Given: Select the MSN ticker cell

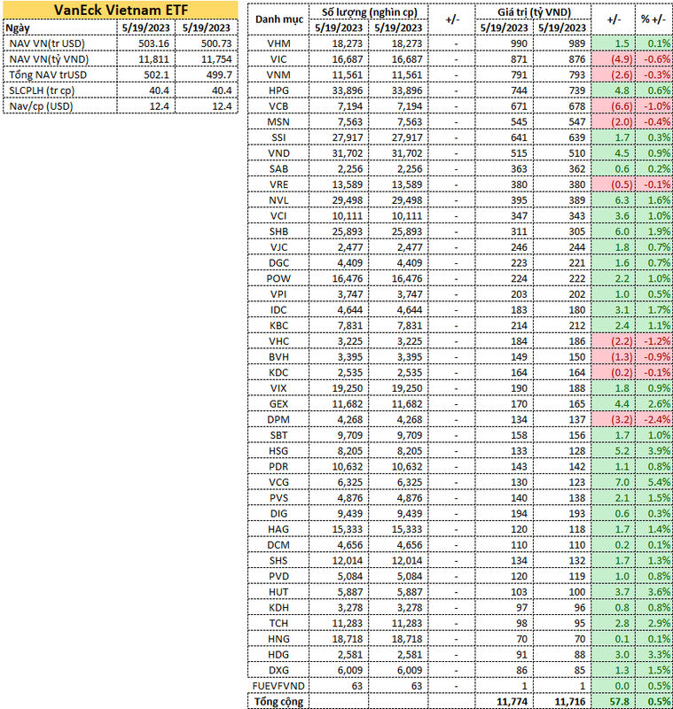Looking at the screenshot, I should coord(278,122).
